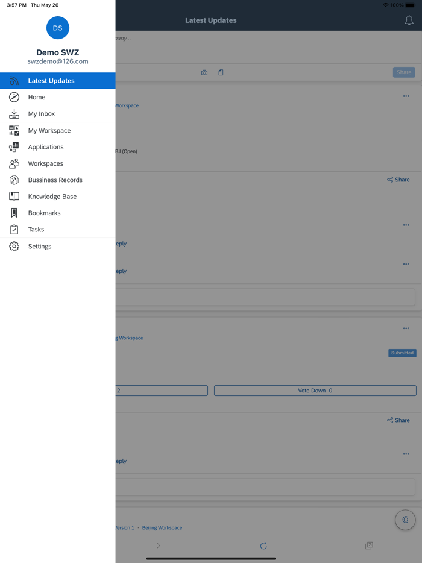
Task: Click the Vote Down 0 button
Action: (315, 391)
